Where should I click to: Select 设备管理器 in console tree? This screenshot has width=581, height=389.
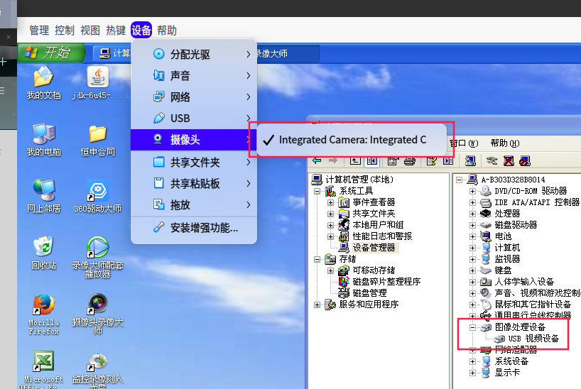374,248
